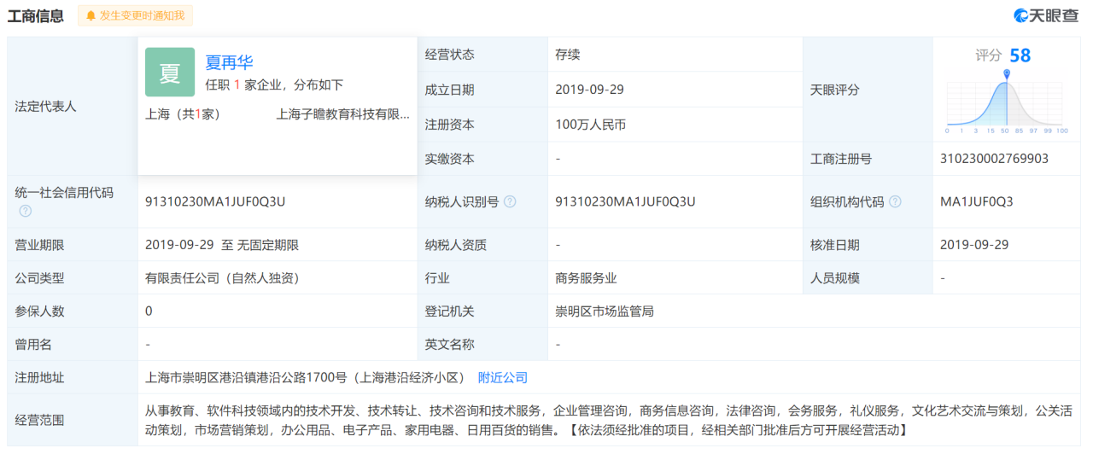Click the help icon beside 纳税人识别号
The image size is (1093, 454).
pyautogui.click(x=510, y=201)
